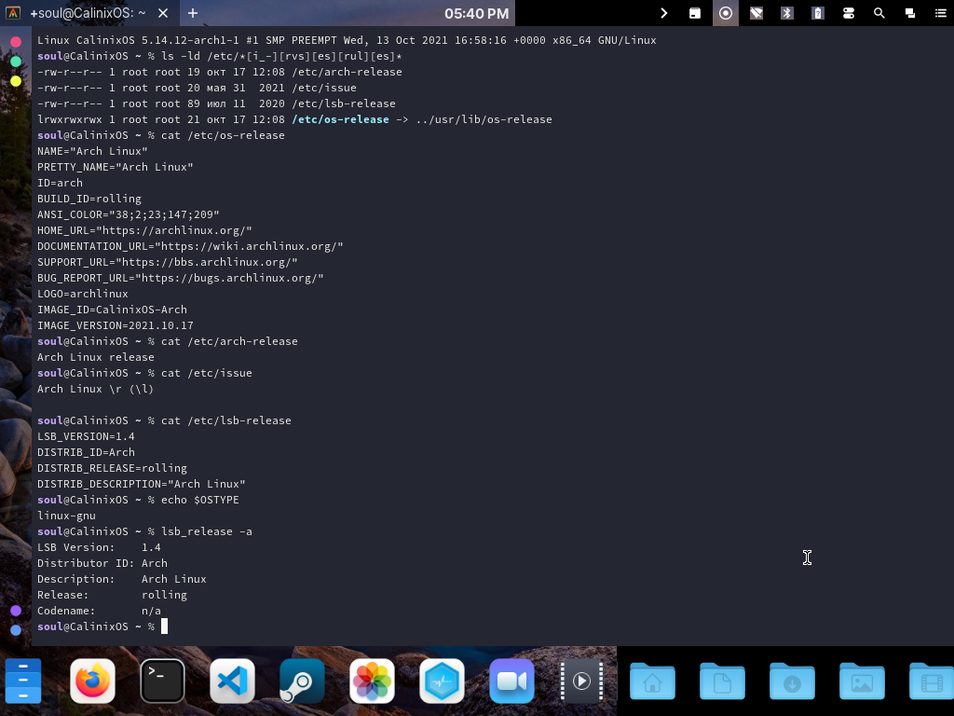Click the 'Arch Linux \r (\l)' output
The width and height of the screenshot is (954, 716).
click(x=96, y=389)
